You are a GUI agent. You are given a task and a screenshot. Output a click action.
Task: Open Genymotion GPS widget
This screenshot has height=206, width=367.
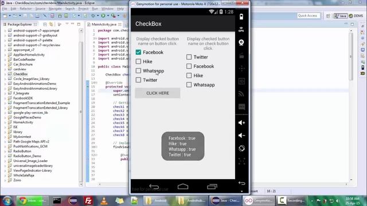(x=241, y=30)
